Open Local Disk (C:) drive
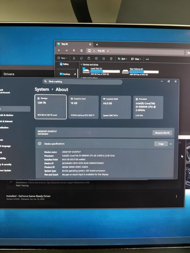 click(101, 71)
